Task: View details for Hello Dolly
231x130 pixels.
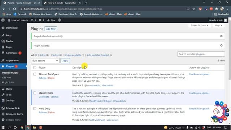Action: [x=113, y=120]
